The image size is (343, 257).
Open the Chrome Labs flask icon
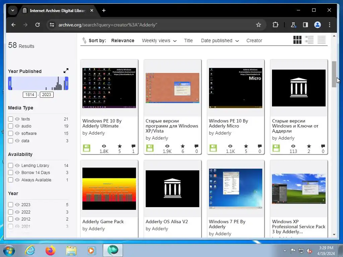click(x=293, y=25)
